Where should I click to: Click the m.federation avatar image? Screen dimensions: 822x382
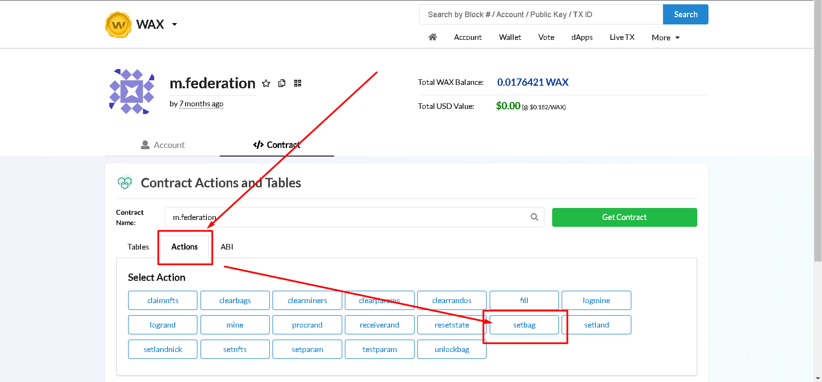(x=132, y=91)
